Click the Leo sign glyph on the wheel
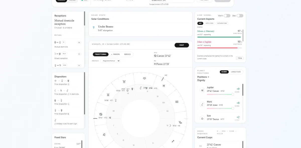301x148 pixels. tap(104, 135)
